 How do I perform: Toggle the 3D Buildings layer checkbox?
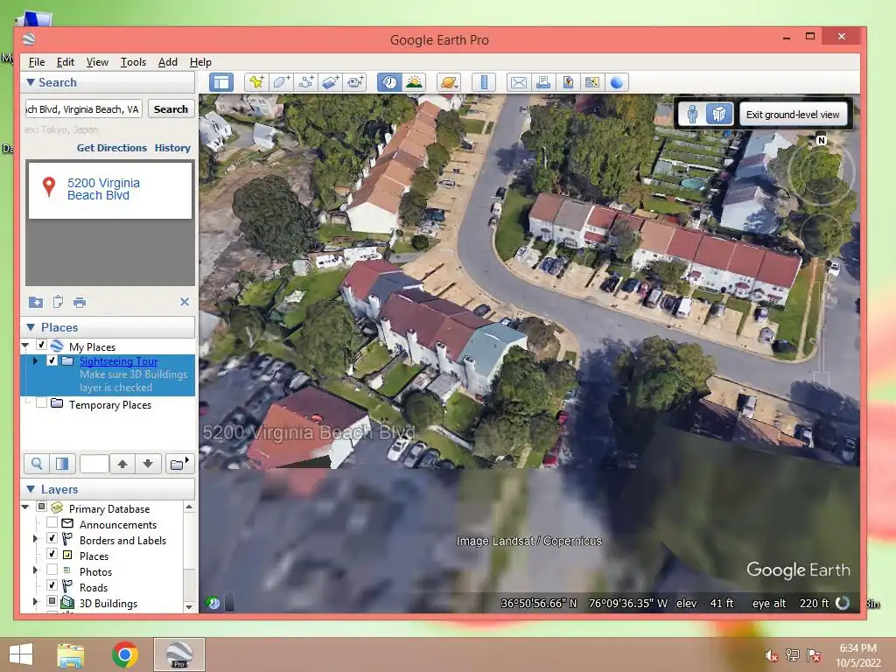52,601
